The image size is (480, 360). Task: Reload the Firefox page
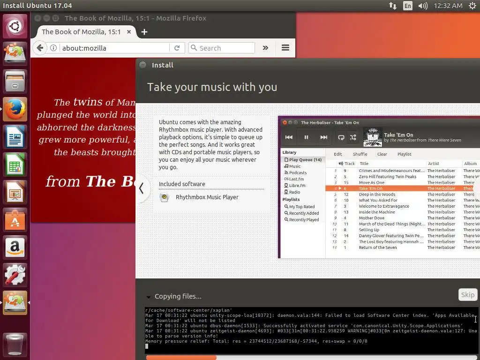click(177, 48)
